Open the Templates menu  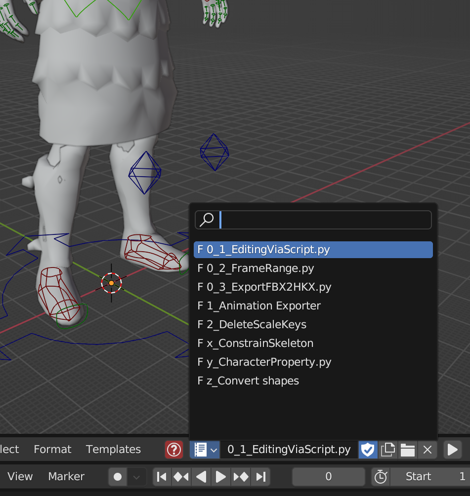tap(113, 450)
